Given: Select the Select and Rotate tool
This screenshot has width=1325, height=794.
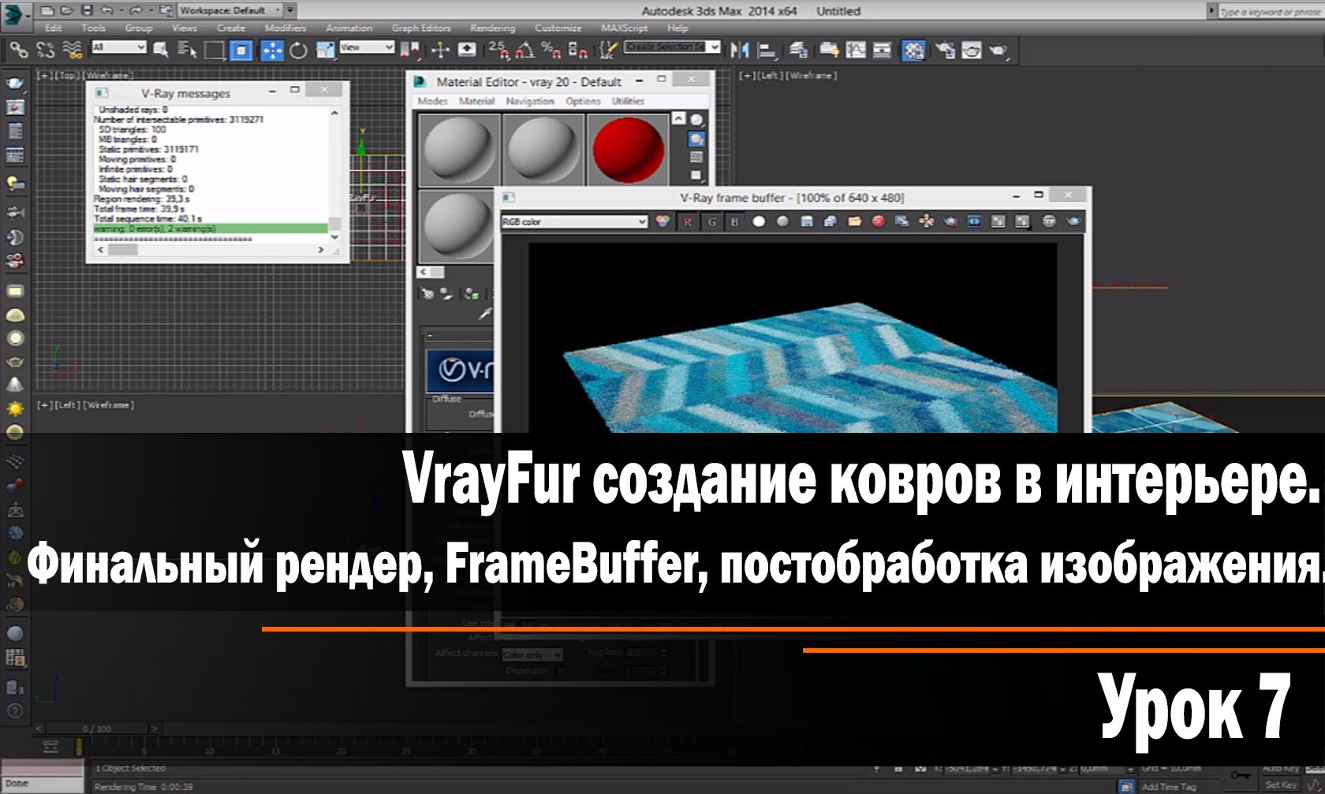Looking at the screenshot, I should (297, 49).
